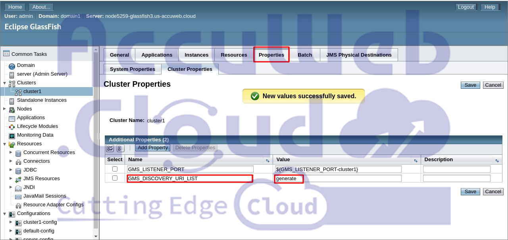Click the sidebar scroll down arrow
This screenshot has height=240, width=508.
pos(96,236)
